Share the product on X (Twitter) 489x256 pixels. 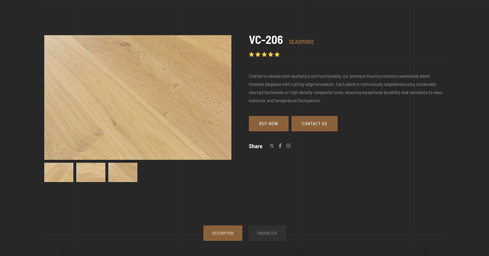click(272, 146)
